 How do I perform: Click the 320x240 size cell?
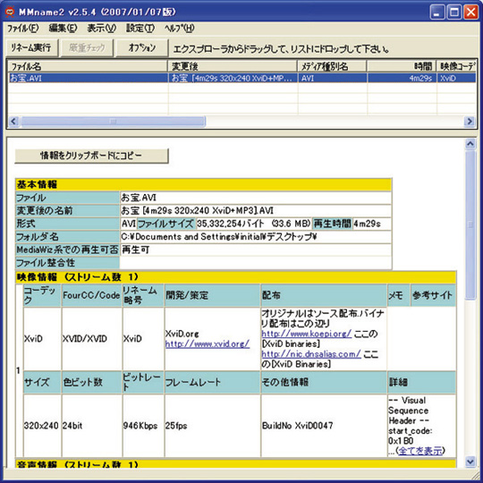41,426
